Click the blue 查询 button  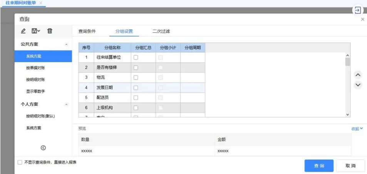point(319,166)
